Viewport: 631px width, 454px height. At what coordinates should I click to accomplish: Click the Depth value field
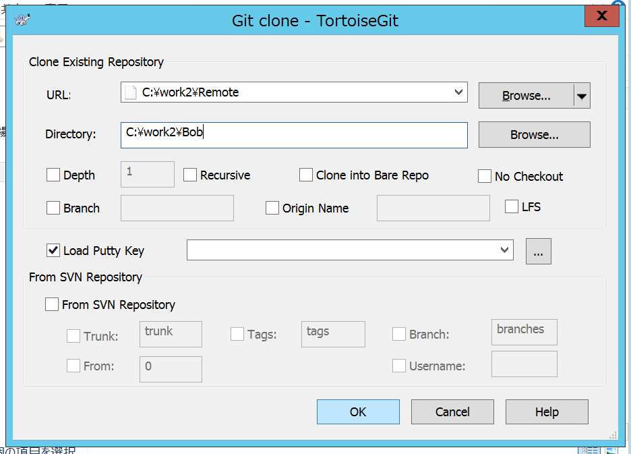(148, 175)
